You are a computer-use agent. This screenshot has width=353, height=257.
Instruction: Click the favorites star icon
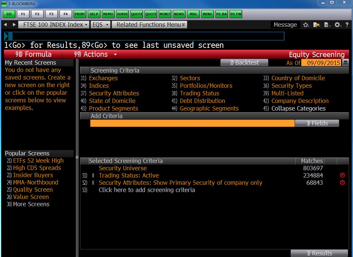(x=306, y=25)
